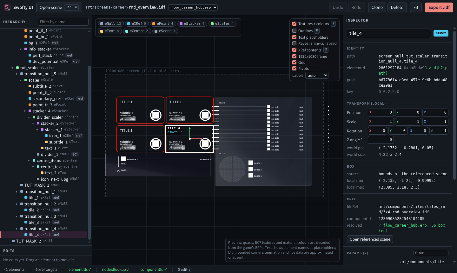457x273 pixels.
Task: Collapse the transition_null_4 node
Action: (17, 229)
